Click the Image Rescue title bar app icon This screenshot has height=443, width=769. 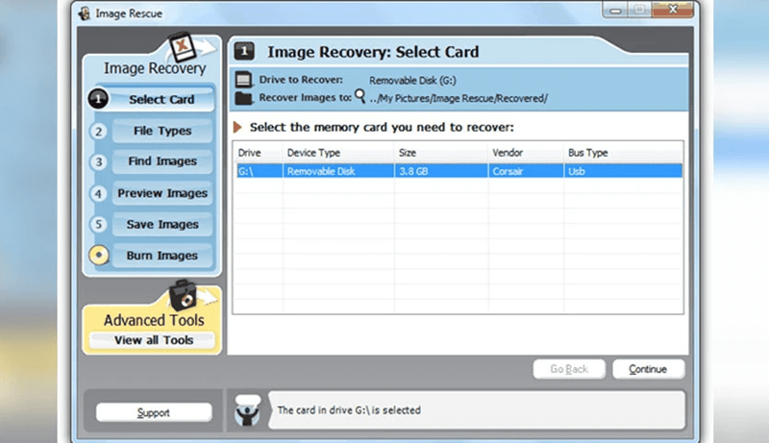(x=85, y=13)
